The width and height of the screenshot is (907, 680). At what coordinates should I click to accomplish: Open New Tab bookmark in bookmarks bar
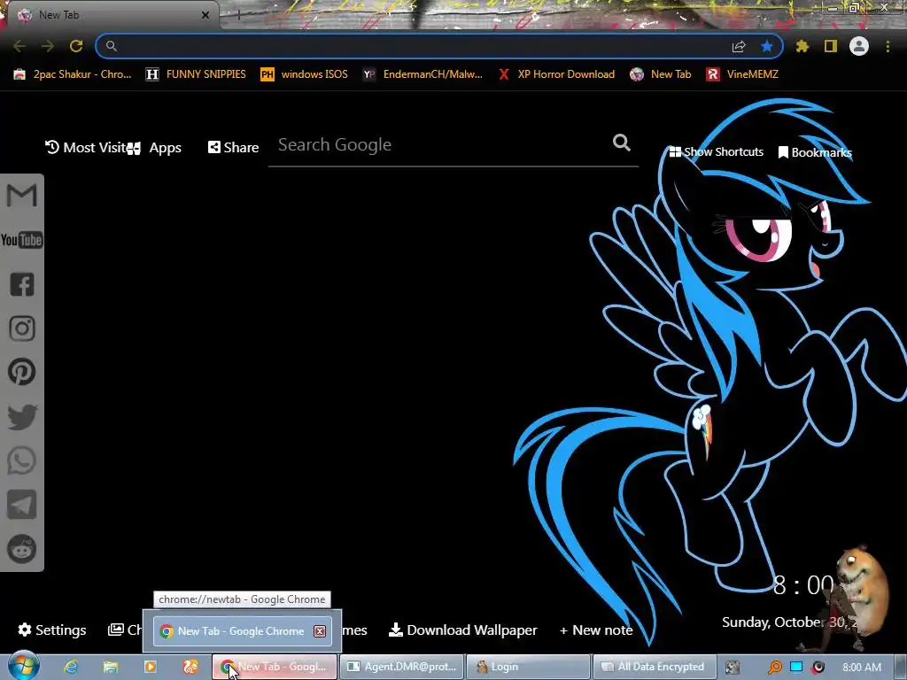(661, 74)
